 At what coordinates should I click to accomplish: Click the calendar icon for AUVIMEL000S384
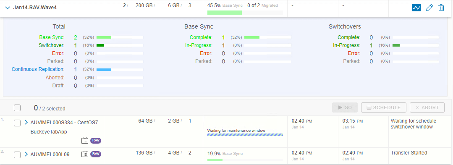[x=85, y=141]
